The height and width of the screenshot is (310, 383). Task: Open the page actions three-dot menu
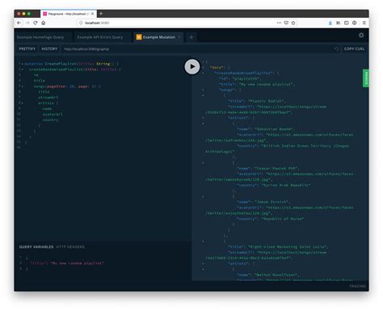pos(279,23)
